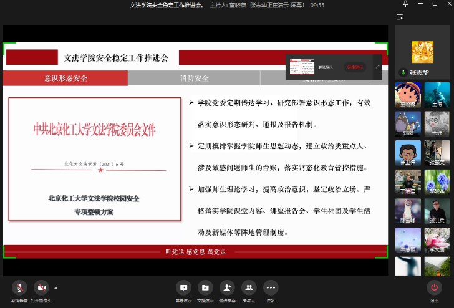Image resolution: width=454 pixels, height=308 pixels.
Task: Leave meeting with red 退出 power button
Action: pyautogui.click(x=434, y=288)
